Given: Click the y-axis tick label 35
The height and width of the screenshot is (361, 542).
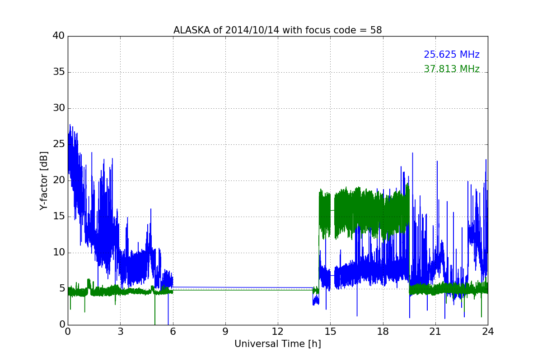Looking at the screenshot, I should click(x=59, y=72).
